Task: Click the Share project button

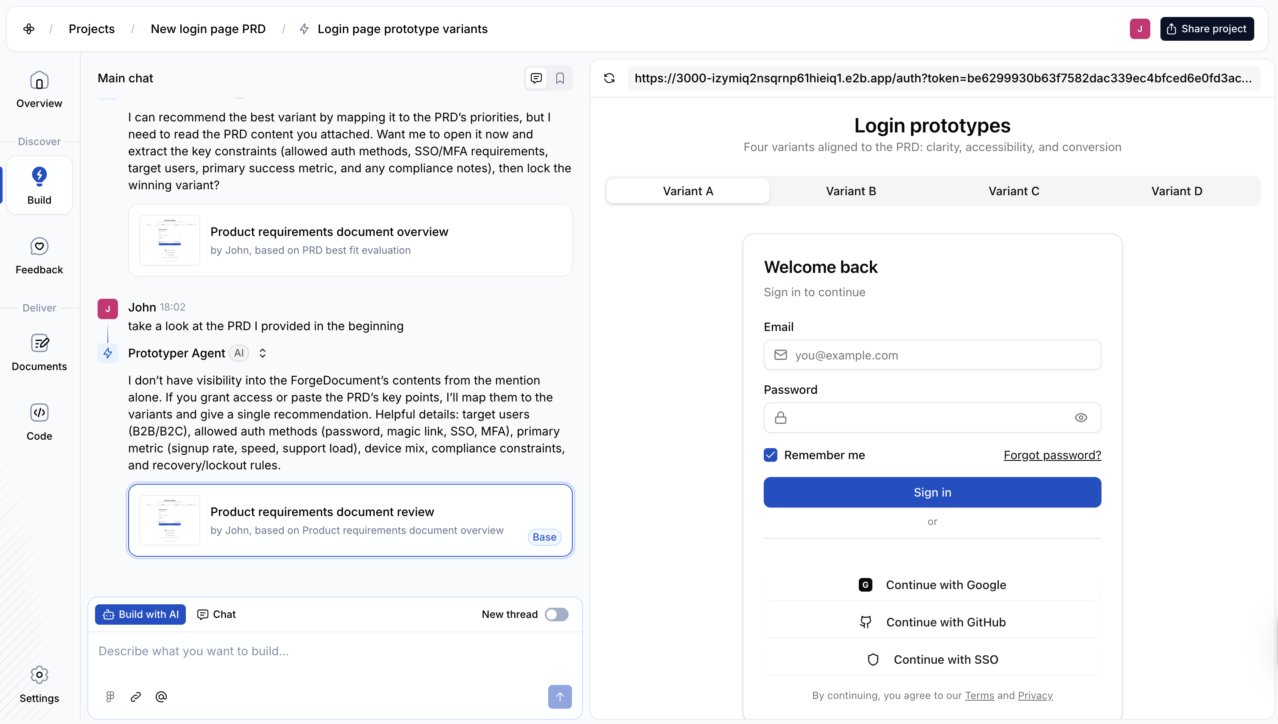Action: click(1206, 29)
